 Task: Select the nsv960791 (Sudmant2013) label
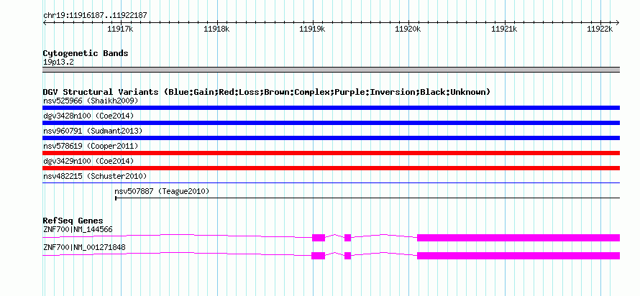(93, 131)
